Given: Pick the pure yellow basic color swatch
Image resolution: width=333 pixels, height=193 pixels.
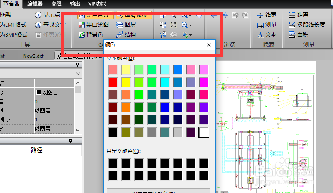Looking at the screenshot, I should pyautogui.click(x=126, y=82).
